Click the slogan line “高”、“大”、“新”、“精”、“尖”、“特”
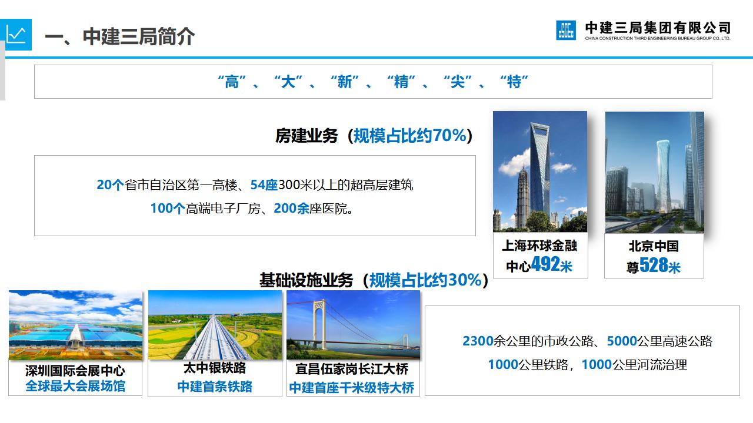Viewport: 753px width, 423px height. 373,82
